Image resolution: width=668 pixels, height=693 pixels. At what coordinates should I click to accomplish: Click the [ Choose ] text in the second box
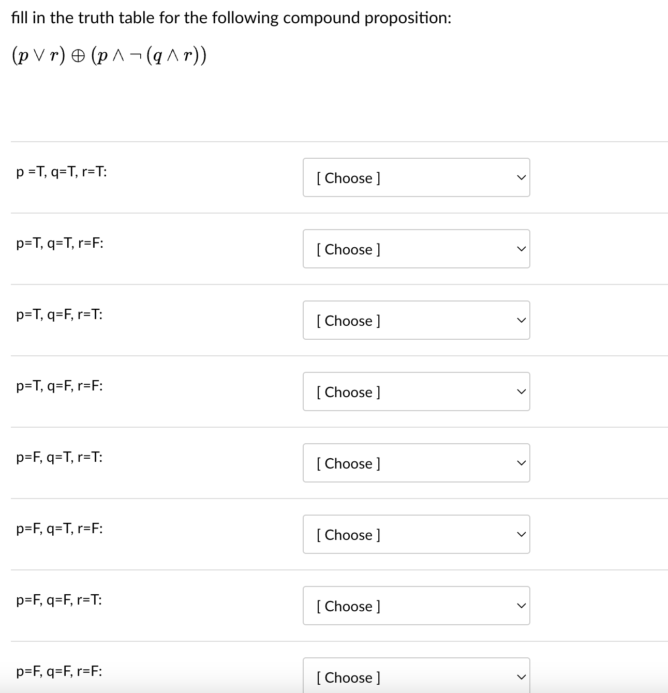(x=348, y=249)
